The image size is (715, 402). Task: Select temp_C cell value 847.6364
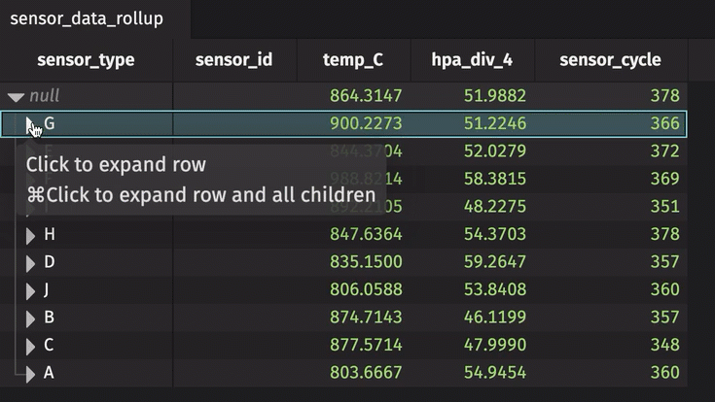(x=366, y=234)
